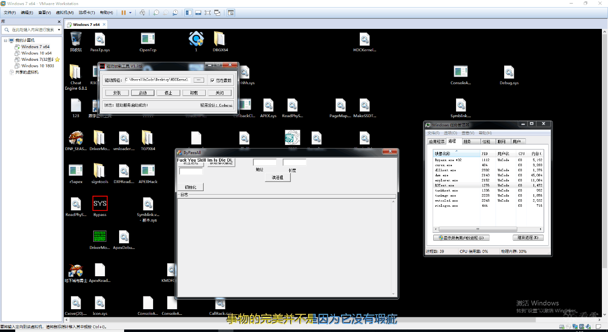The height and width of the screenshot is (332, 608).
Task: Open Task Manager 选项(O) menu
Action: [x=451, y=133]
